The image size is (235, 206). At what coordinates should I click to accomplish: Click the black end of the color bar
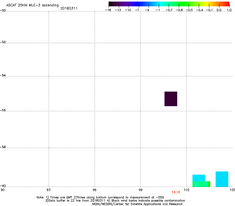[110, 4]
